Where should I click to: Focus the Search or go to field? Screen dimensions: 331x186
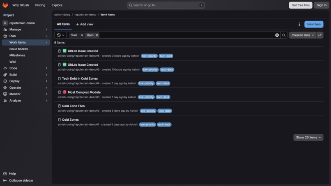point(166,5)
